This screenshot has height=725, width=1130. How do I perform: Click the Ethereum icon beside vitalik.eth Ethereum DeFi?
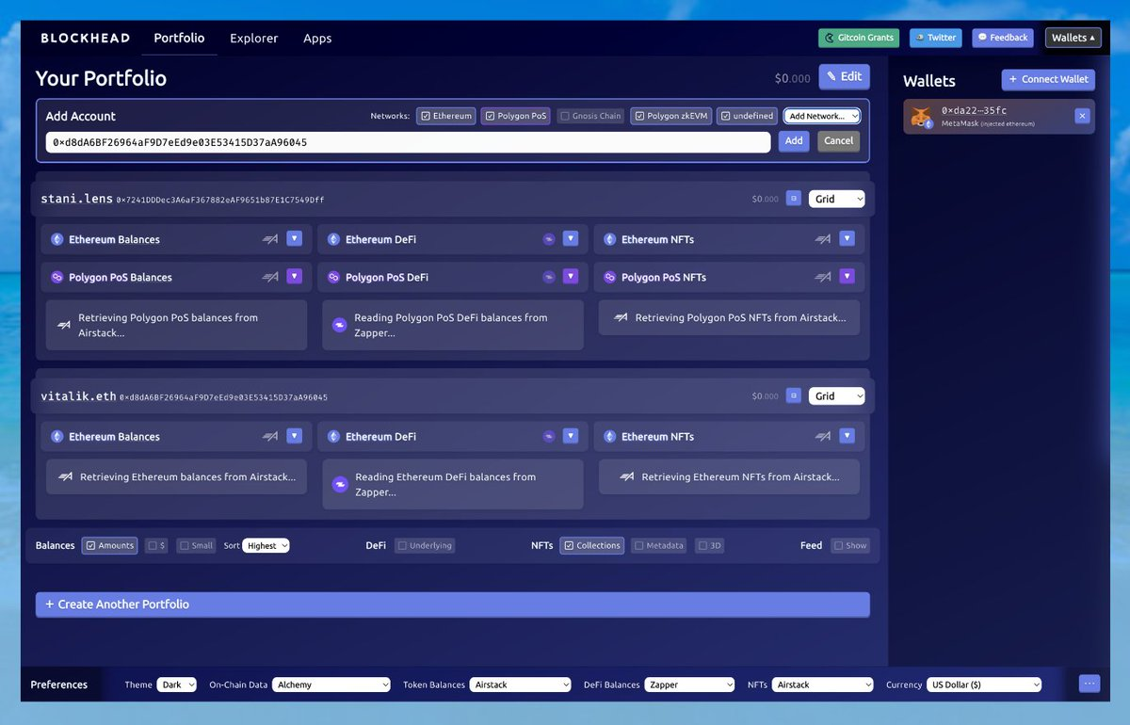[x=333, y=436]
